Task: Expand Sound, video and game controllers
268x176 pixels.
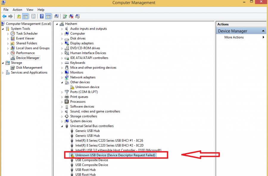Action: click(x=62, y=112)
